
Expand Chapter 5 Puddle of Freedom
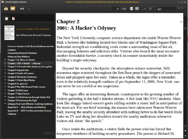(5, 73)
